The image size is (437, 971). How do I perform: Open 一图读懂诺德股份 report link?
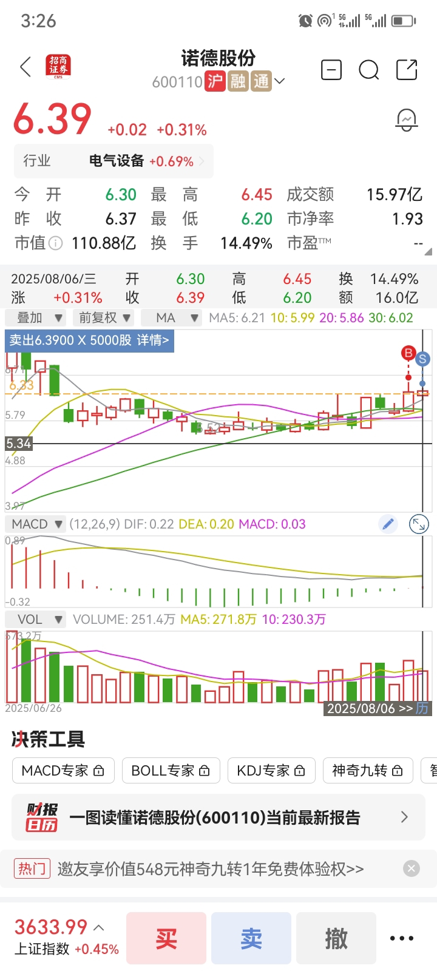[215, 817]
